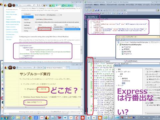Toggle third checkbox under エディターのヘルプ in Options
The height and width of the screenshot is (120, 160).
click(x=147, y=82)
